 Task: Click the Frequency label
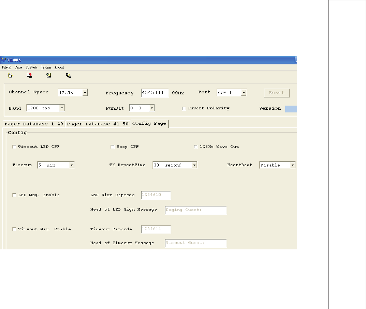tap(120, 93)
